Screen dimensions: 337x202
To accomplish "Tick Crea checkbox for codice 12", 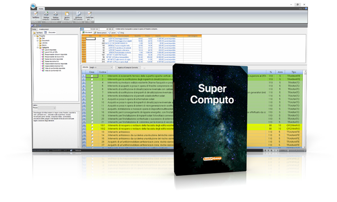I will pos(92,109).
